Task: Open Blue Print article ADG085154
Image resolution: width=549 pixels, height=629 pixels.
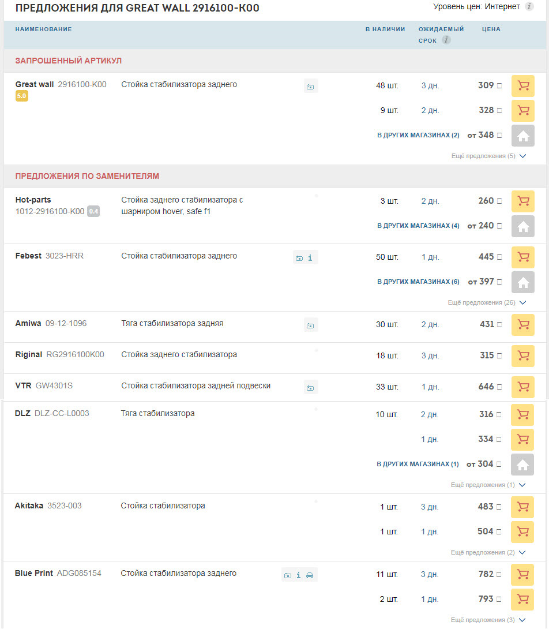Action: point(79,573)
